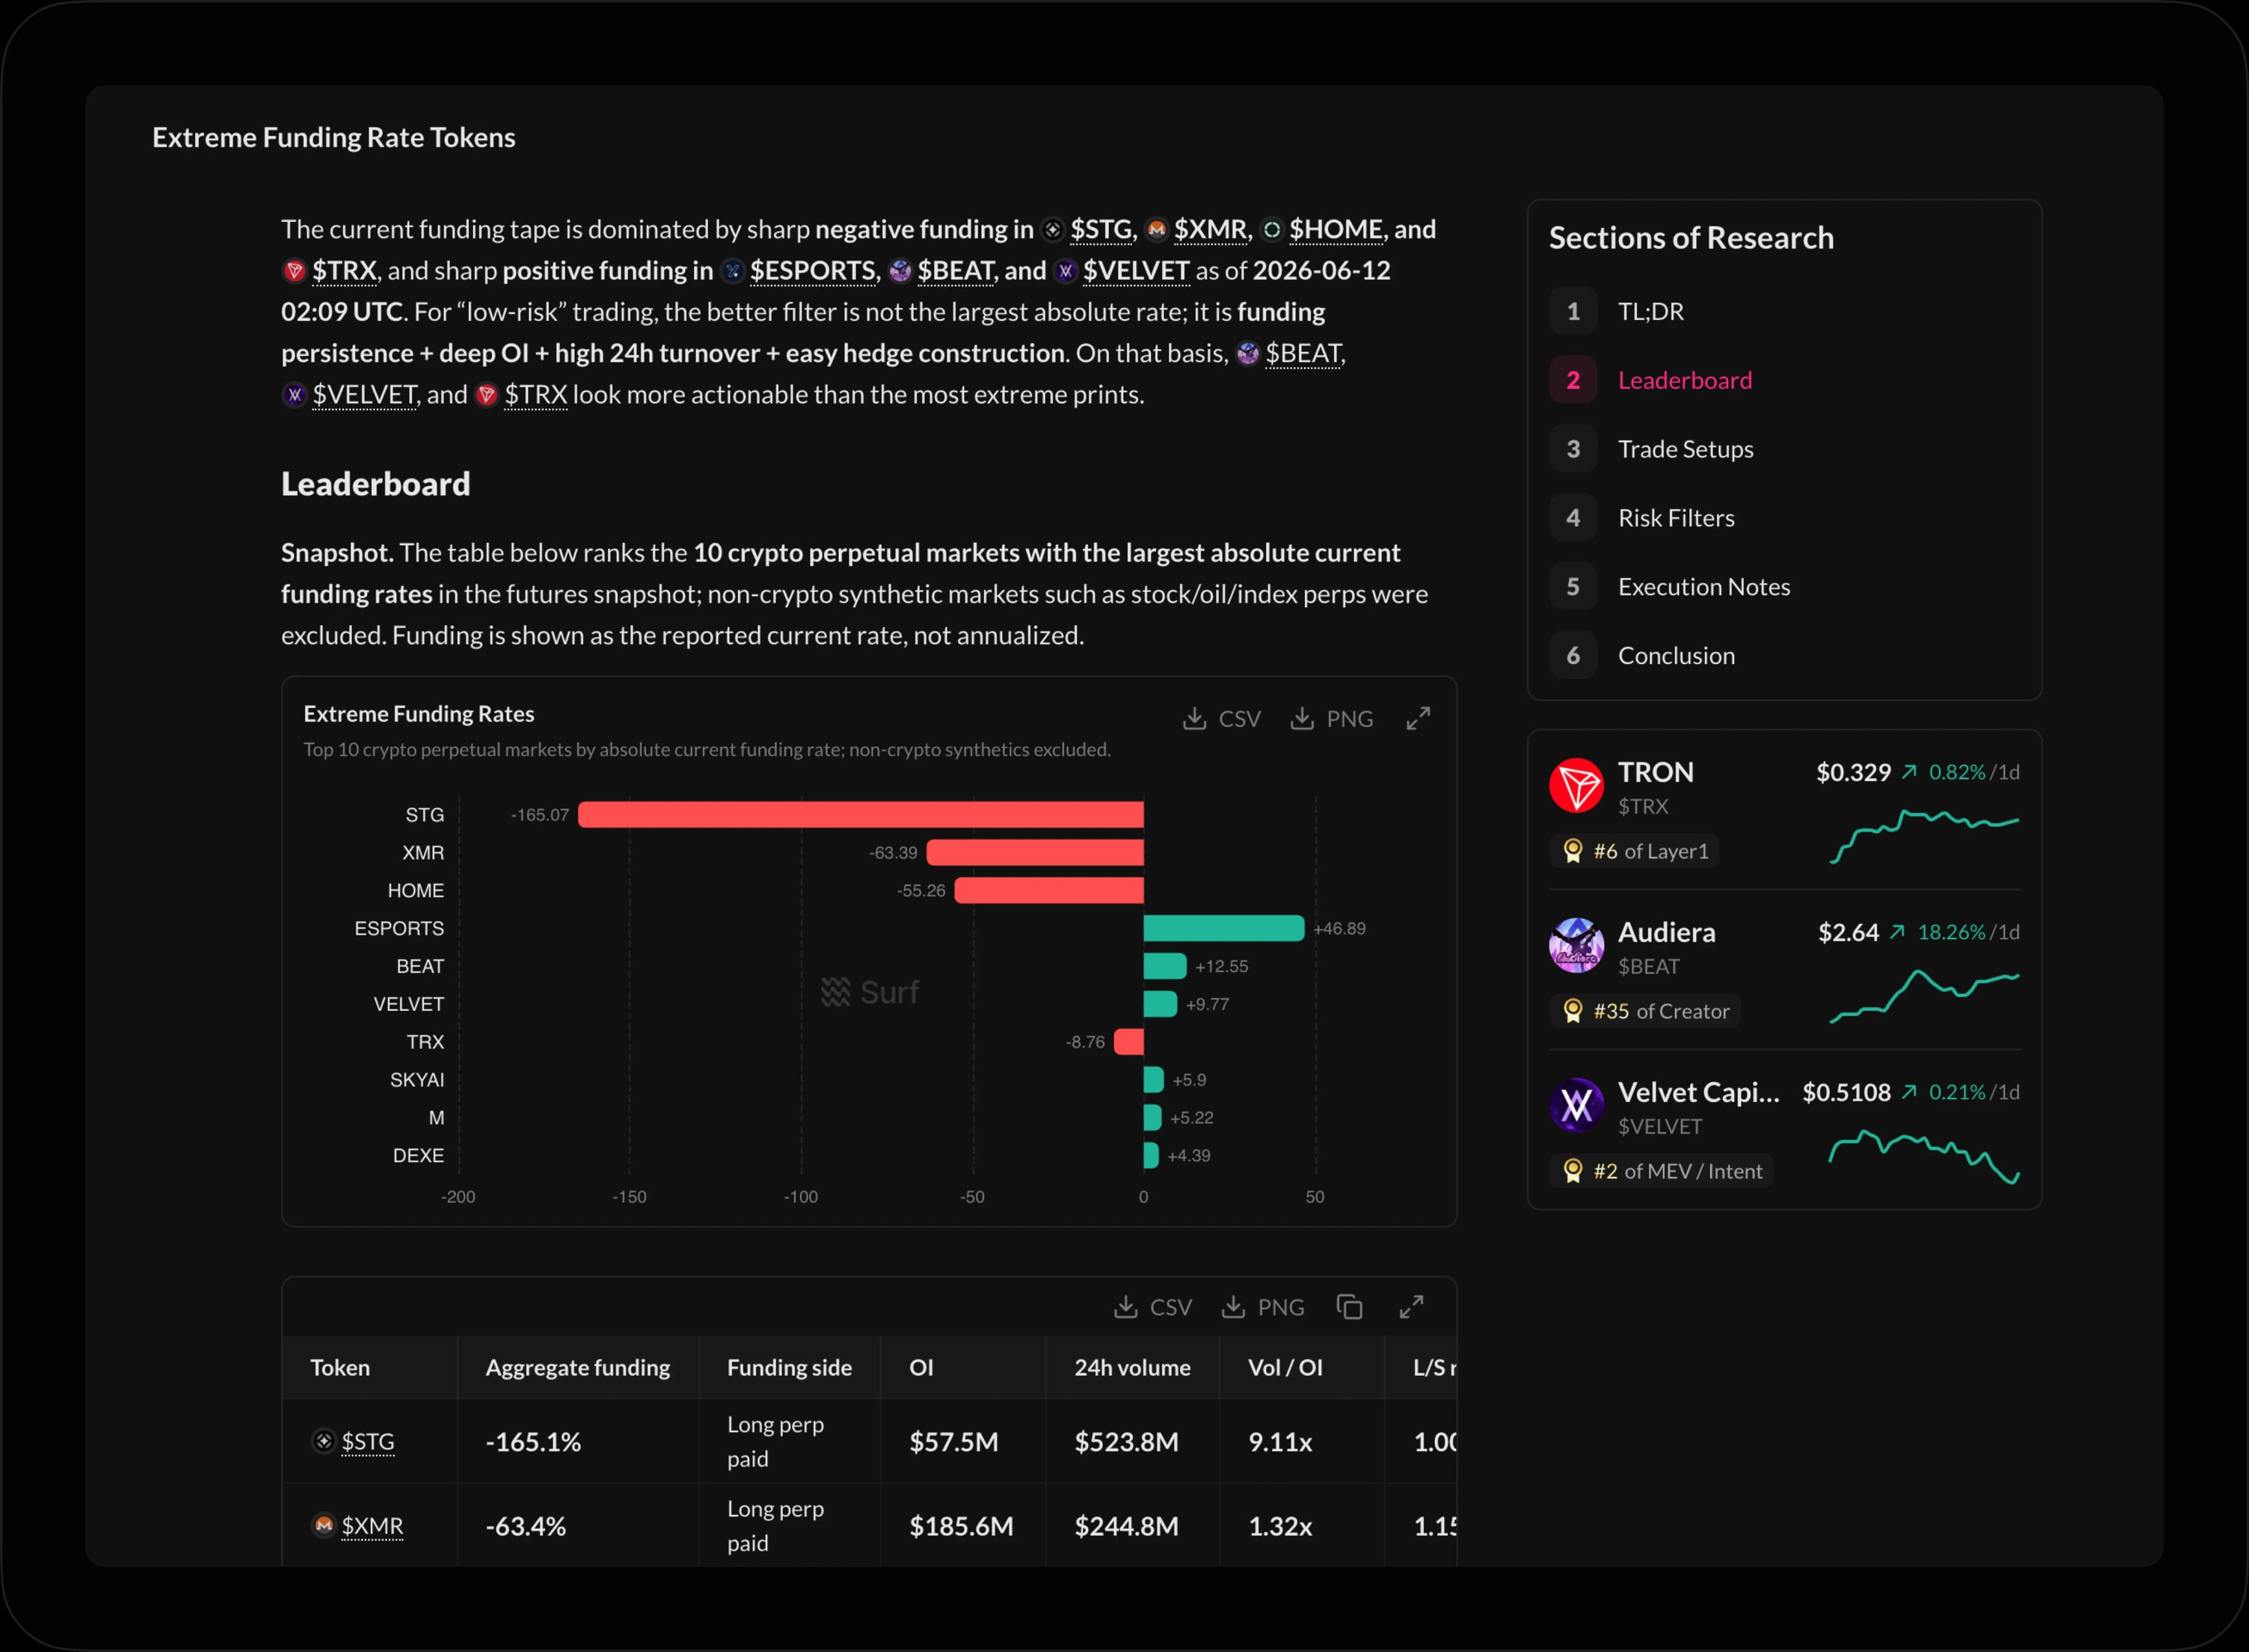Click the Extreme Funding Rate Tokens page title
Viewport: 2249px width, 1652px height.
coord(334,138)
